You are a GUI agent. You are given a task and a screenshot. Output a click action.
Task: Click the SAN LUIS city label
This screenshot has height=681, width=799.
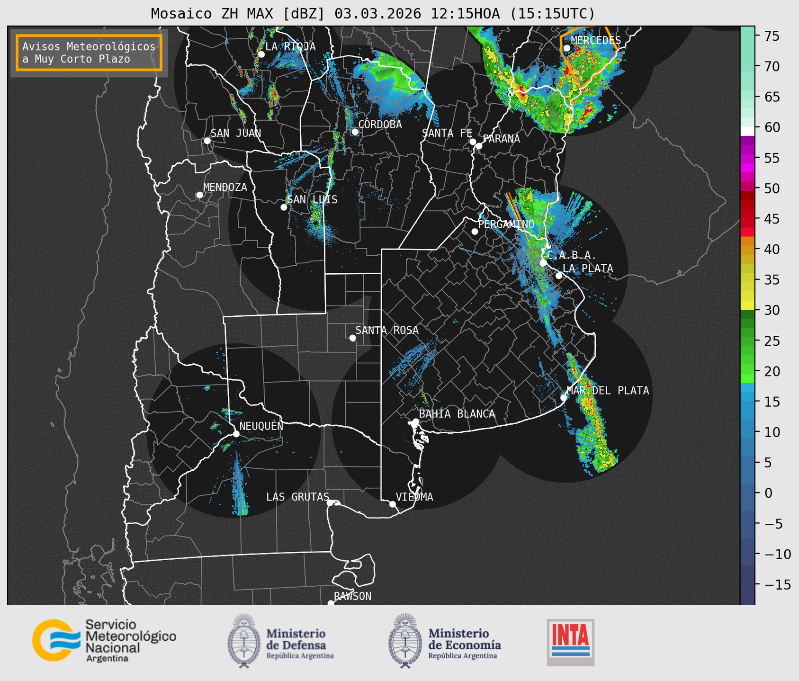click(x=312, y=199)
